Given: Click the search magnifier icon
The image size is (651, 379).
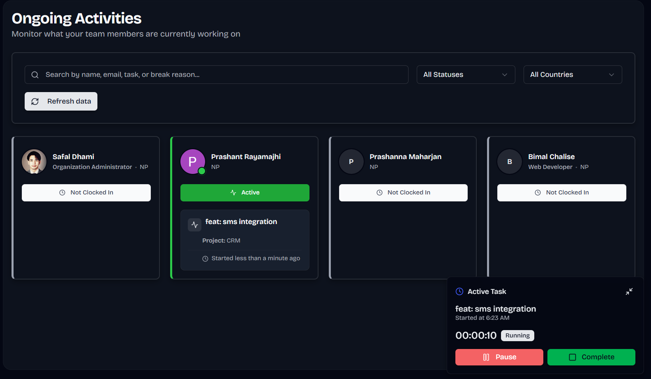Looking at the screenshot, I should [35, 75].
